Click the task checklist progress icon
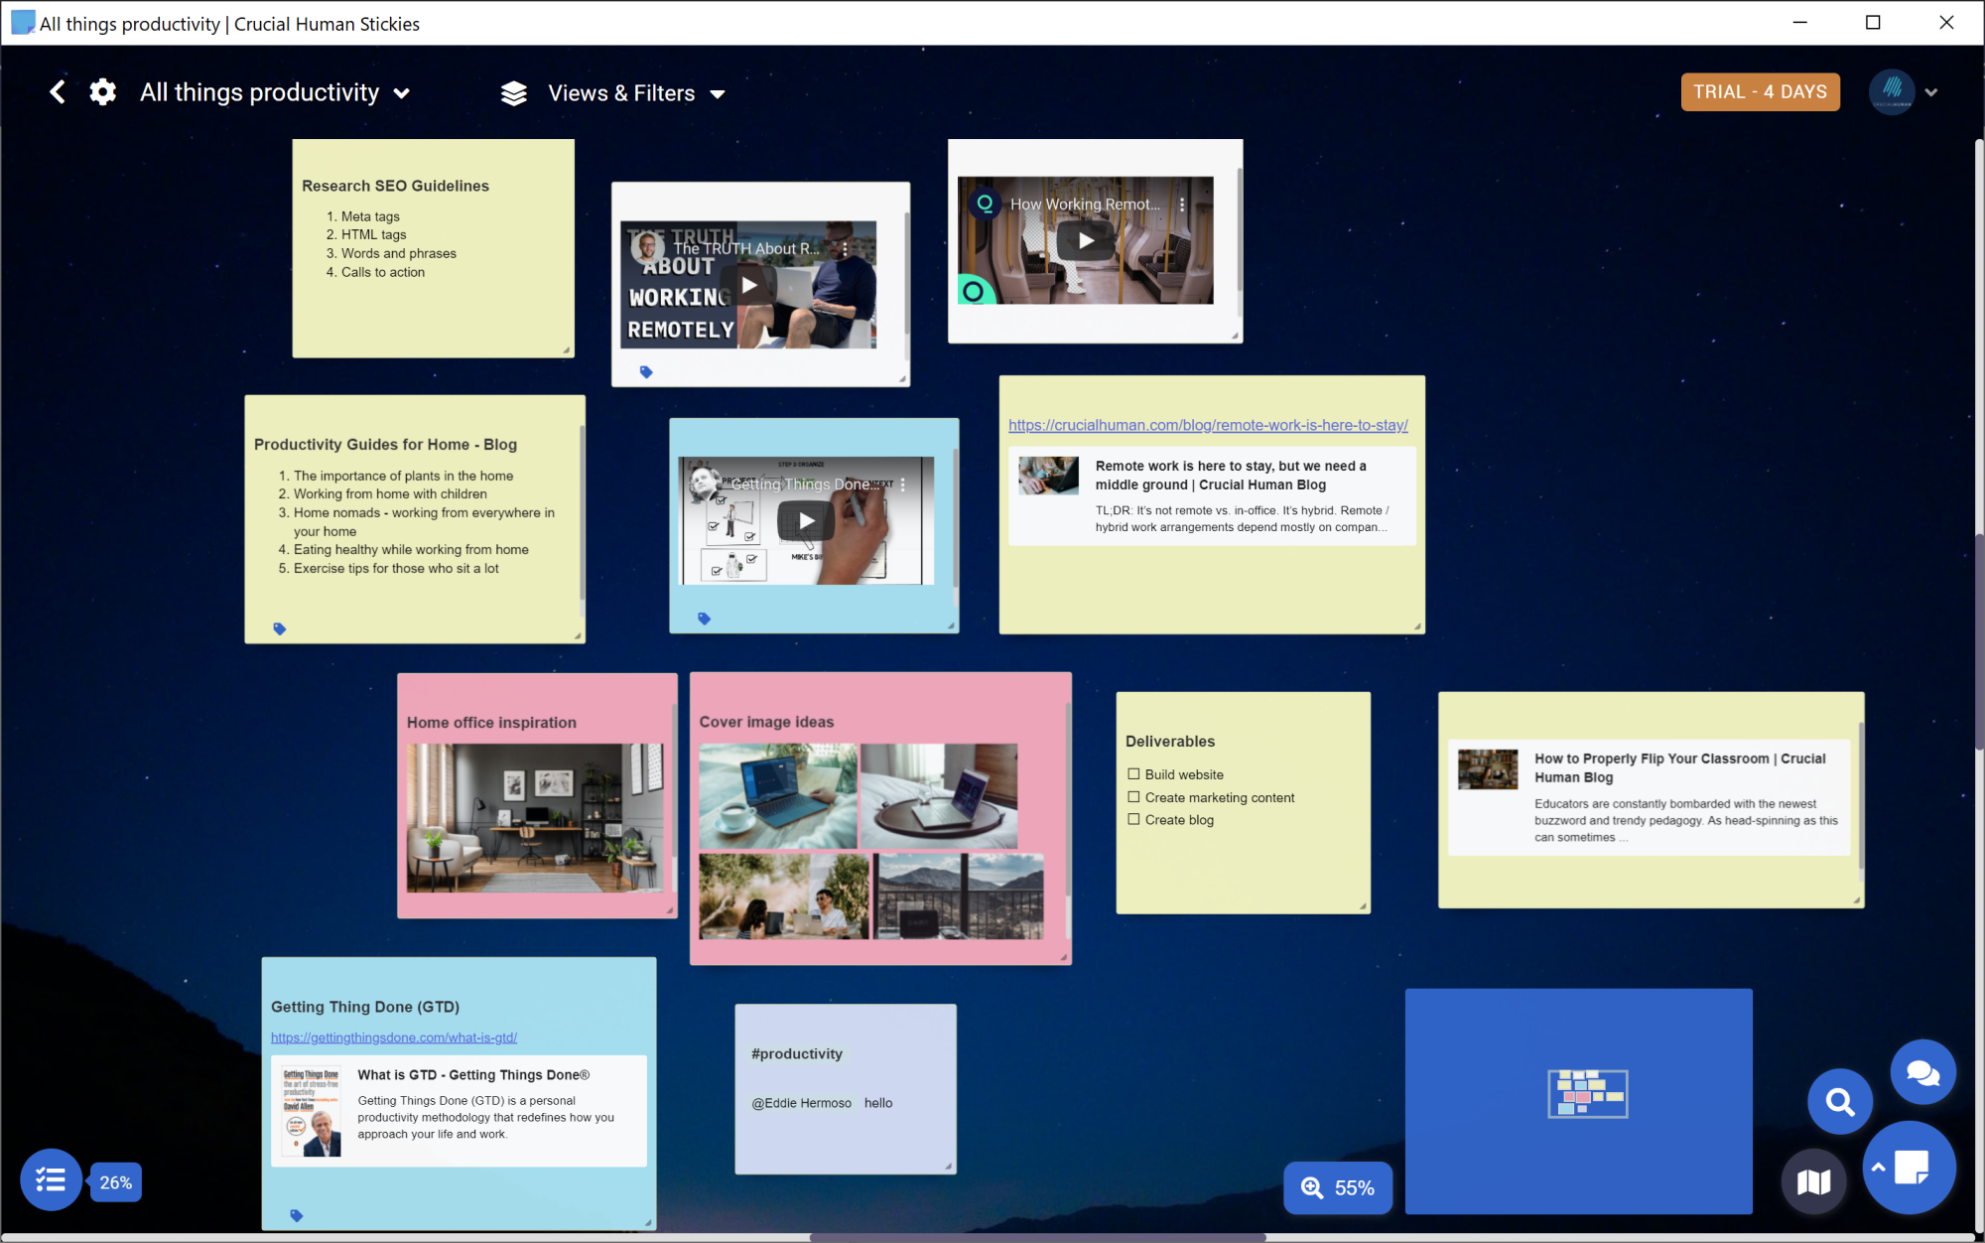 tap(51, 1180)
